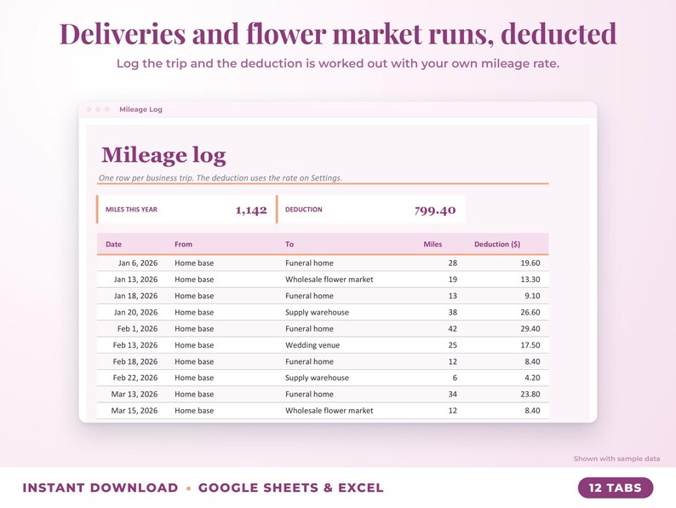Viewport: 676px width, 508px height.
Task: Select the 34 miles cell
Action: pos(452,394)
